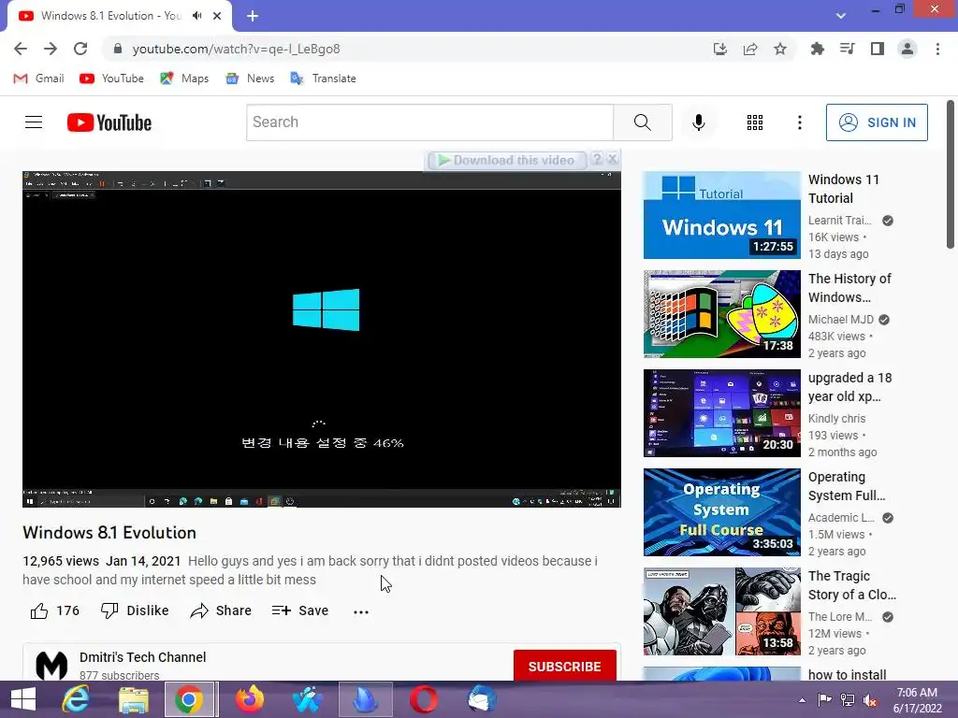Open the YouTube apps grid

pos(755,122)
